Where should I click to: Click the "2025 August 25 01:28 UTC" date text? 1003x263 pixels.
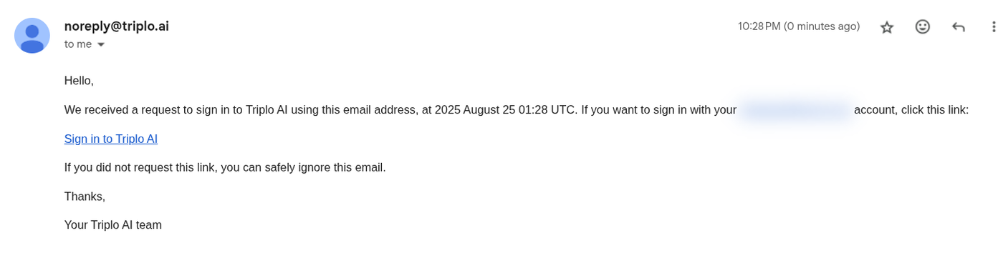[506, 110]
